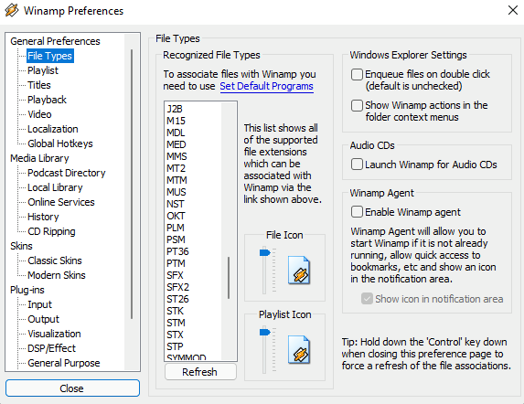This screenshot has width=524, height=404.
Task: Select PSM extension in the list
Action: (176, 239)
